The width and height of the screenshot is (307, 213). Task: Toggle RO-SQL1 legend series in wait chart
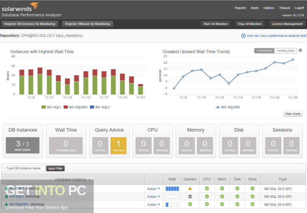point(51,107)
